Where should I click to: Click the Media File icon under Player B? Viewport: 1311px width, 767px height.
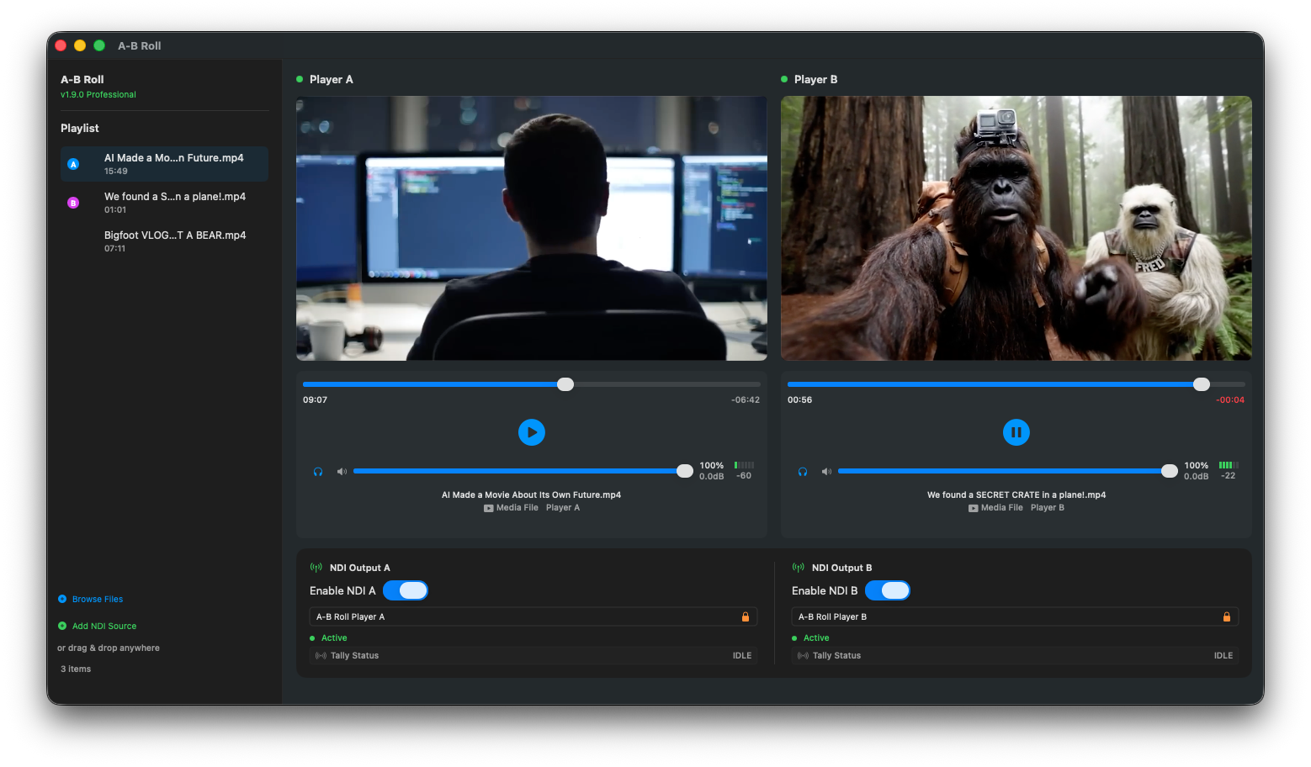coord(974,508)
